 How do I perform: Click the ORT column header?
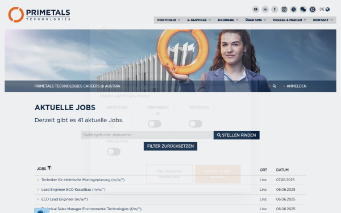(263, 170)
